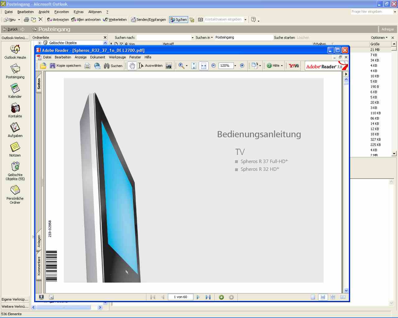Open the Seiten side panel tab
This screenshot has height=318, width=398.
(x=39, y=84)
